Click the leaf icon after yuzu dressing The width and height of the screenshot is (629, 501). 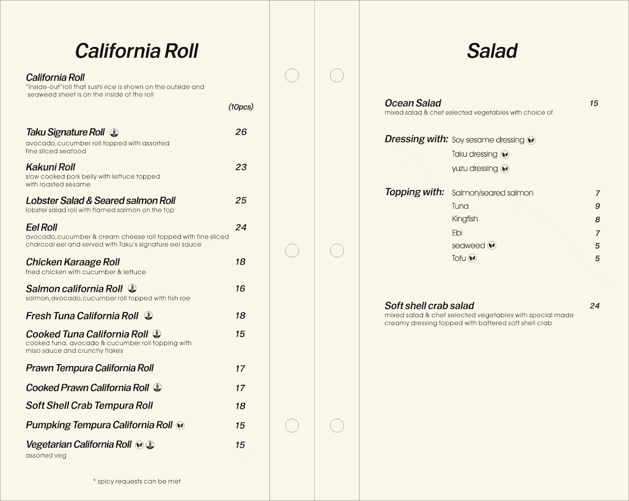coord(505,169)
